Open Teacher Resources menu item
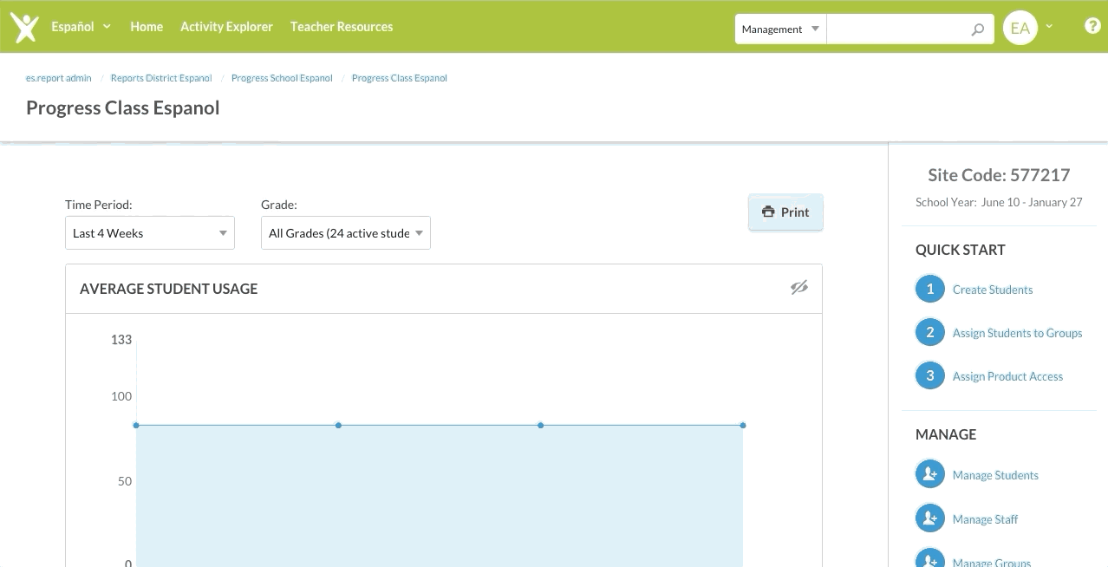The height and width of the screenshot is (567, 1108). pyautogui.click(x=342, y=27)
